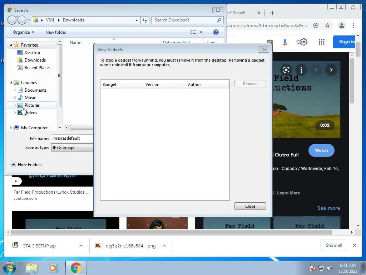Select the Documents library
The width and height of the screenshot is (366, 275).
[35, 90]
